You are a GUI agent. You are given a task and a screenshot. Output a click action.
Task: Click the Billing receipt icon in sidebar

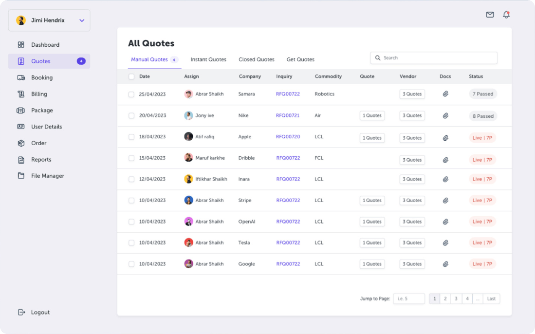pos(21,94)
